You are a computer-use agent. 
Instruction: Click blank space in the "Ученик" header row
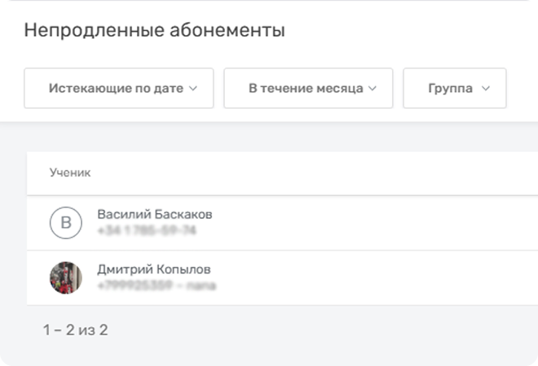pyautogui.click(x=326, y=172)
